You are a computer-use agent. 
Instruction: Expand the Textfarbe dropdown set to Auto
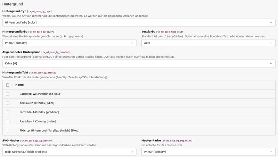(208, 43)
